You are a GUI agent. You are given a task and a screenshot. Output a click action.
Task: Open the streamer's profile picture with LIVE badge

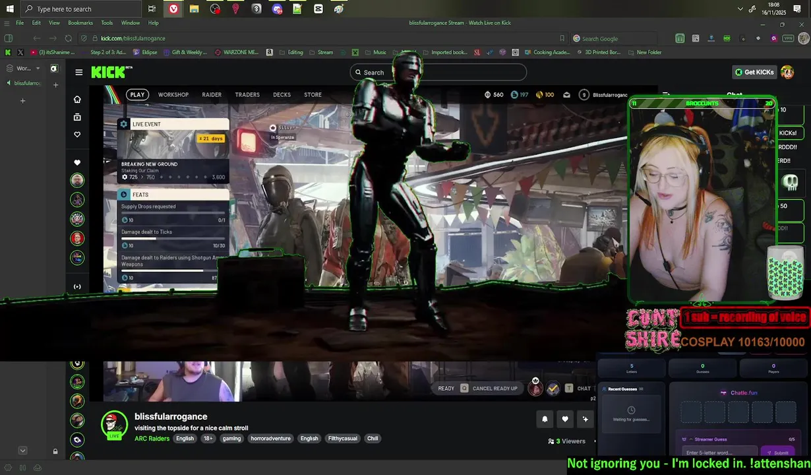pos(114,426)
